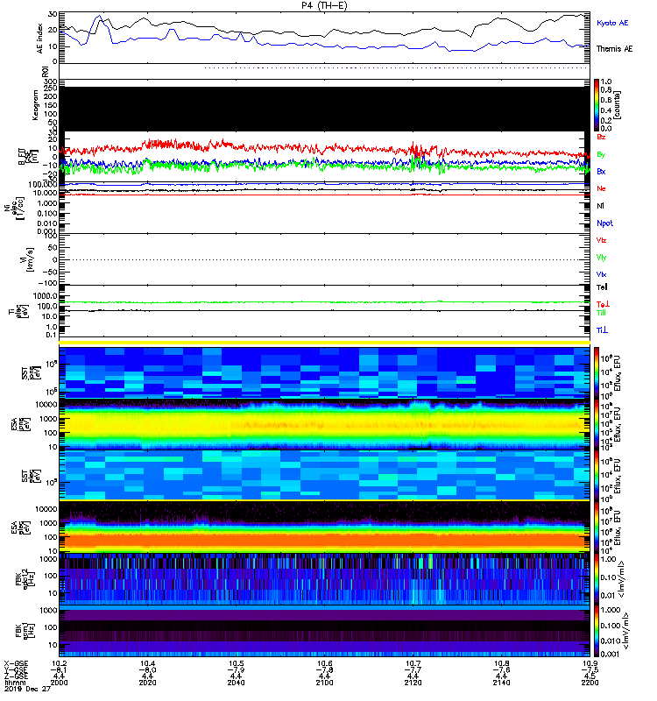This screenshot has width=657, height=701.
Task: Click the date label 2019 Dec 27
Action: click(27, 689)
